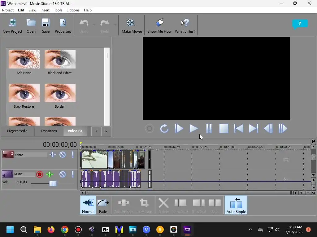Image resolution: width=317 pixels, height=237 pixels.
Task: Open the Edit menu
Action: [21, 10]
